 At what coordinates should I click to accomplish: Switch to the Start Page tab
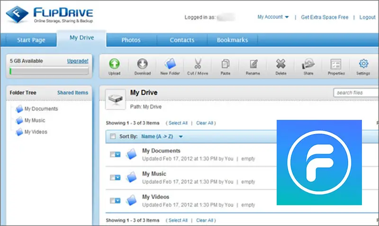click(x=31, y=40)
